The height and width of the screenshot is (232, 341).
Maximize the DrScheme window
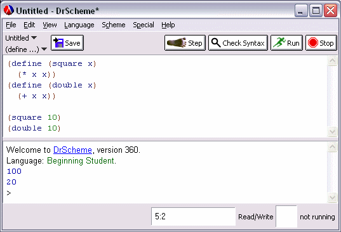pos(316,10)
